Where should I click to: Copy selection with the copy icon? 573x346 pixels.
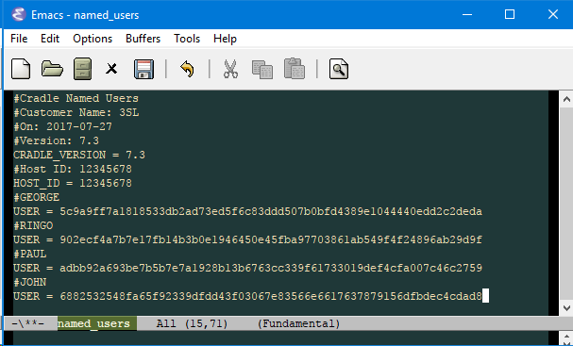[x=262, y=70]
